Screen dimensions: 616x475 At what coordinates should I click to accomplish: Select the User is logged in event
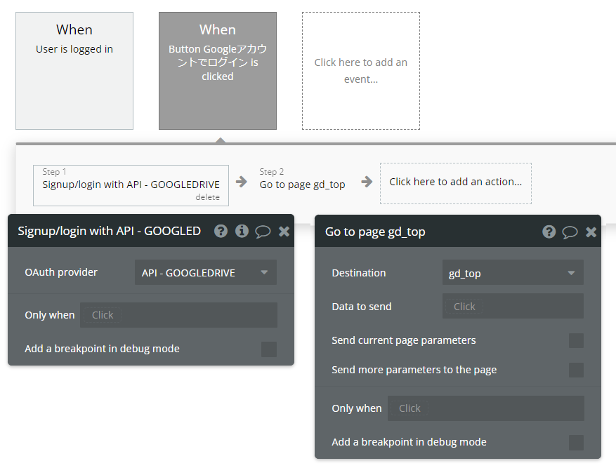(74, 71)
